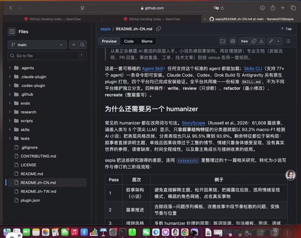Click the floating avatar assistant icon

click(x=290, y=175)
